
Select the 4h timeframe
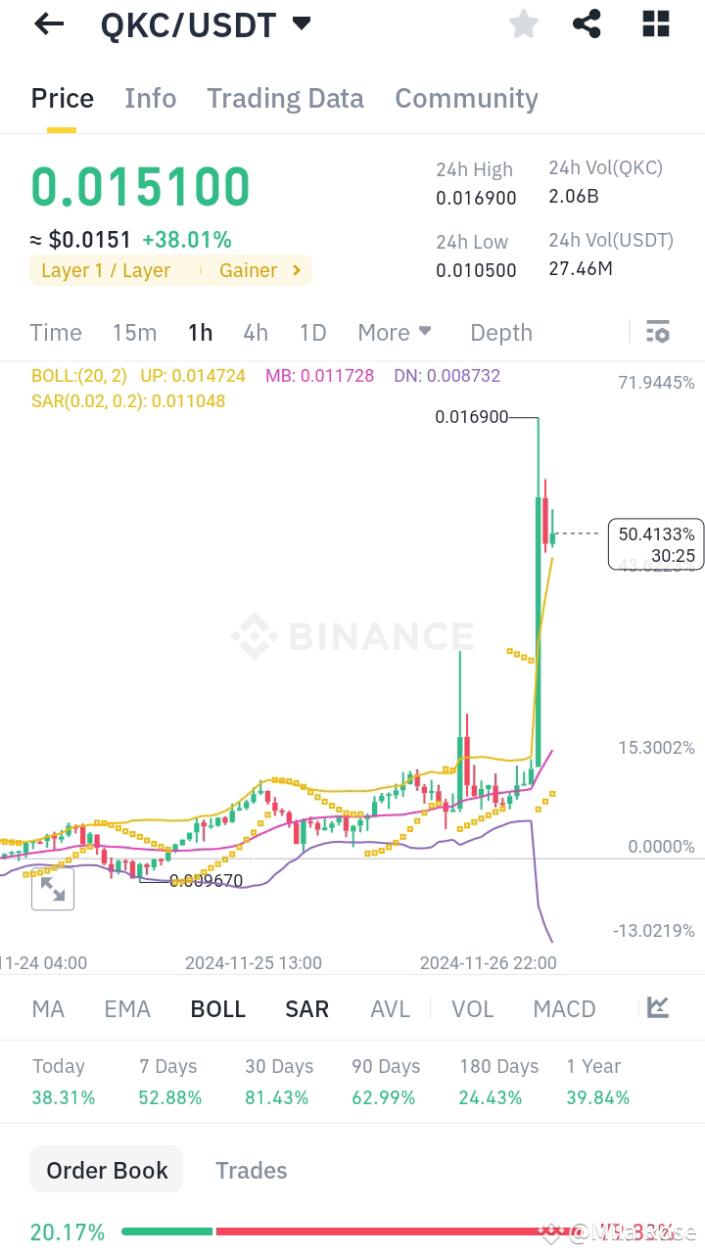click(x=256, y=332)
